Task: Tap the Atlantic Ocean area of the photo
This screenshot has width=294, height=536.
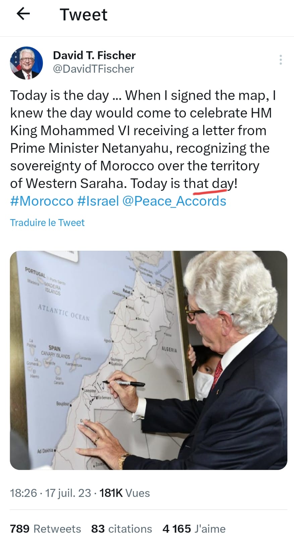Action: click(x=64, y=312)
